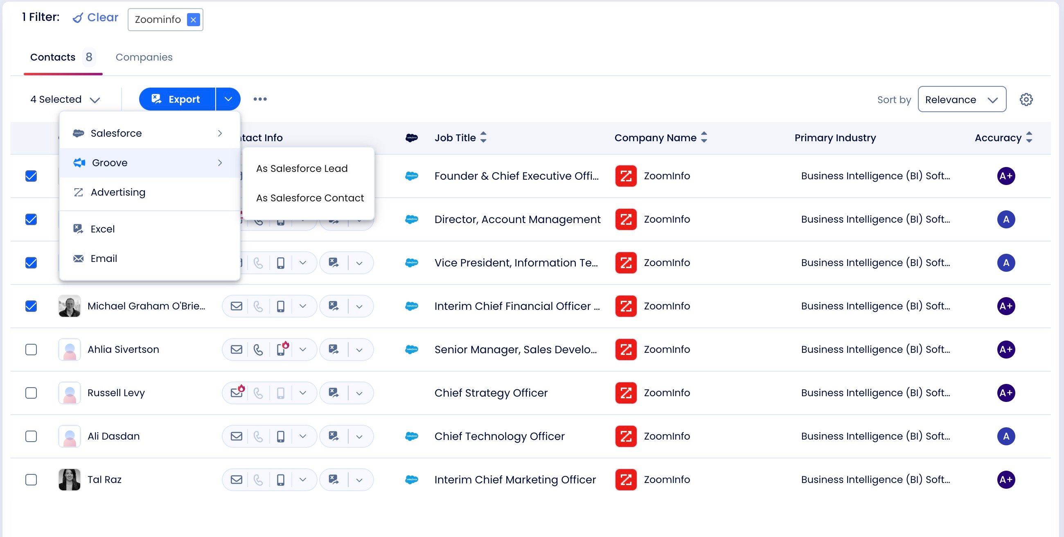Click Russell Levy's email icon with flame

point(237,392)
